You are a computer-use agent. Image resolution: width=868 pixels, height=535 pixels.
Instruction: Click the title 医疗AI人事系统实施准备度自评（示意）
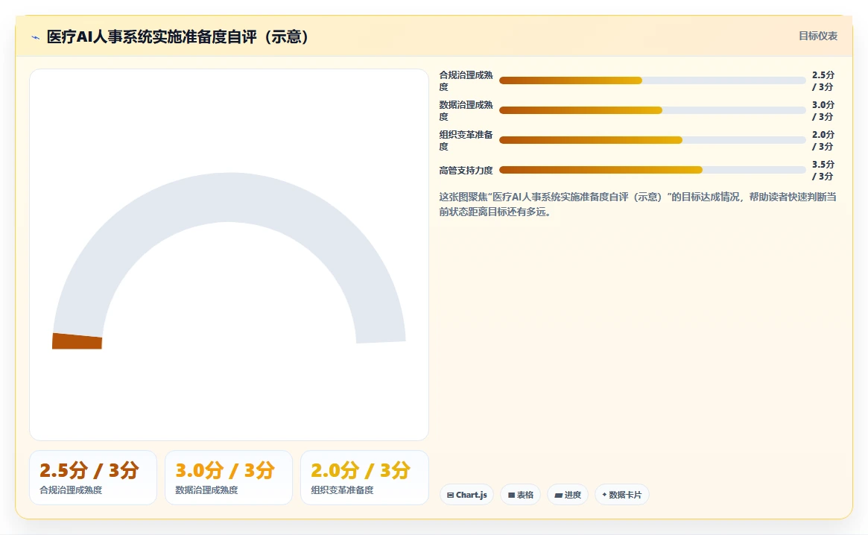tap(177, 37)
